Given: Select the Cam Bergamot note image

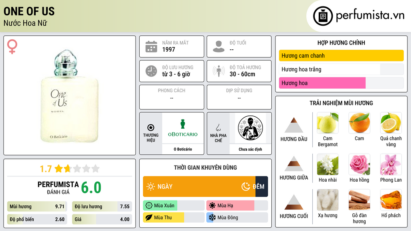Looking at the screenshot, I should pos(328,123).
